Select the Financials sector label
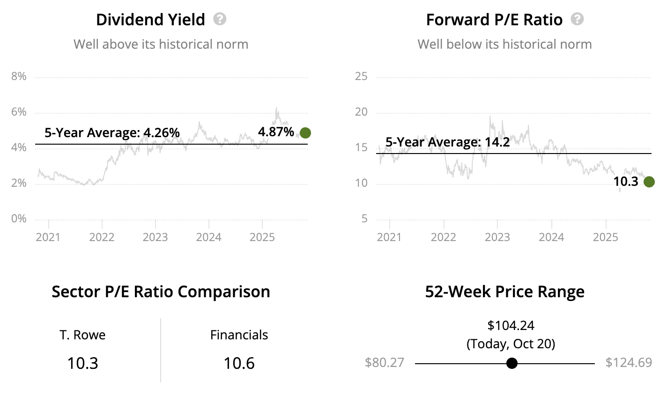The height and width of the screenshot is (396, 667). [239, 335]
